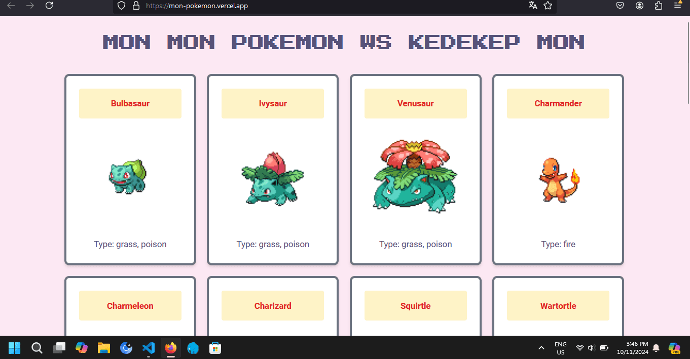Click the 'Type: fire' text
This screenshot has width=690, height=359.
click(558, 244)
